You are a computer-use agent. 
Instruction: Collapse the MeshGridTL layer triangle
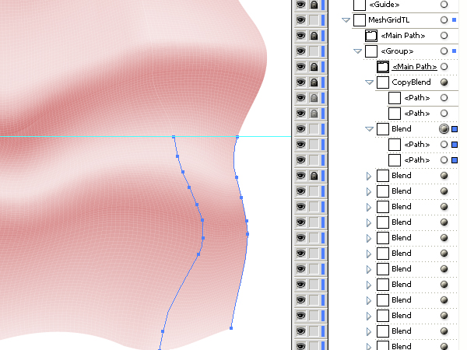click(x=346, y=20)
